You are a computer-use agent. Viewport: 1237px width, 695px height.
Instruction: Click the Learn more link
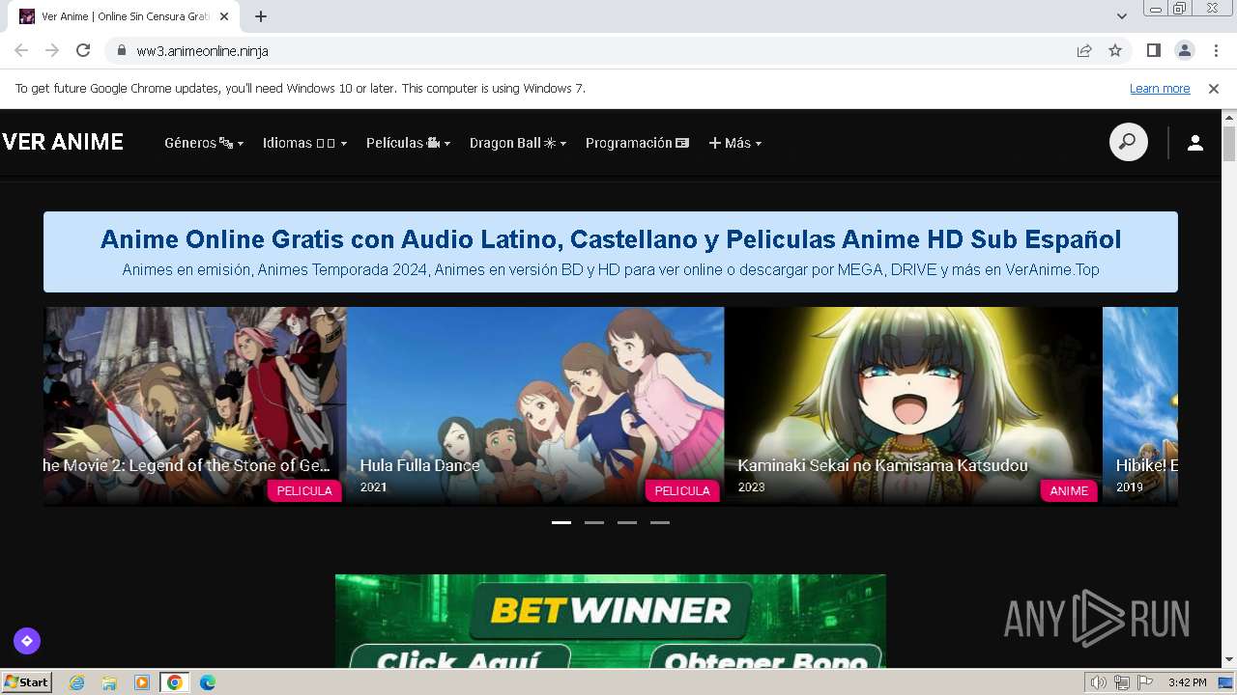(x=1160, y=89)
